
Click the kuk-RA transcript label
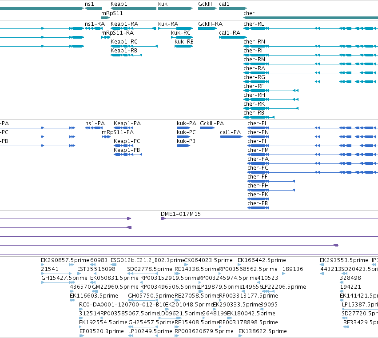coord(168,24)
